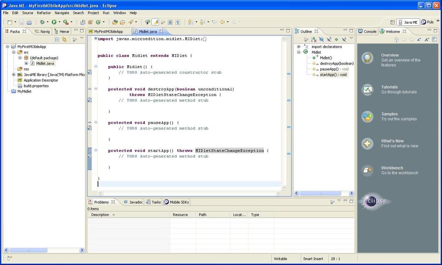Expand import declarations in Outline
Screen dimensions: 442x265
click(x=299, y=46)
